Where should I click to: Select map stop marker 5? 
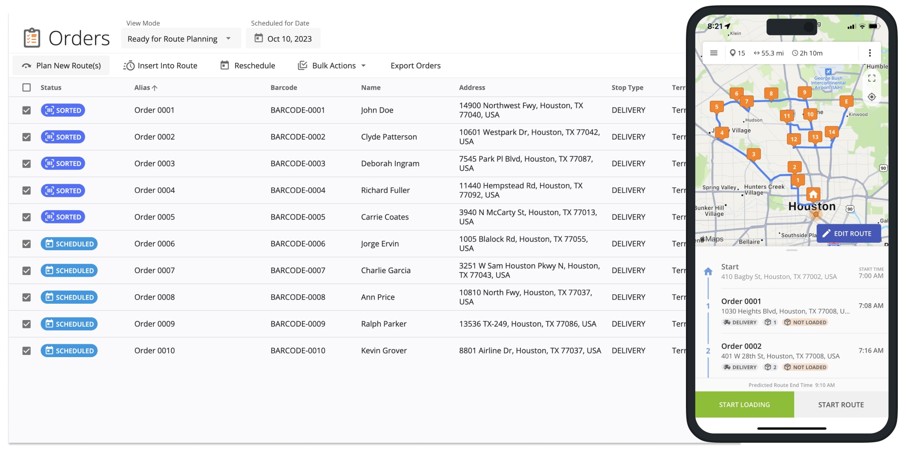pos(716,107)
